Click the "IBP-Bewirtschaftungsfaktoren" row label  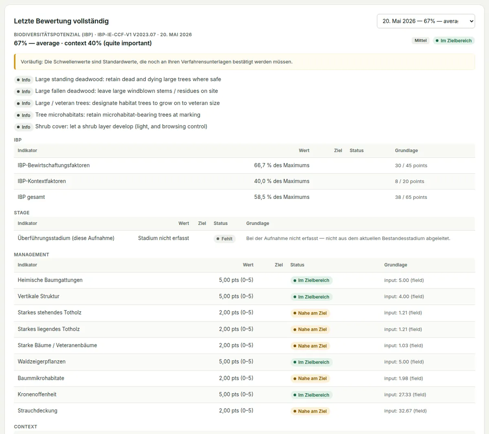coord(54,165)
